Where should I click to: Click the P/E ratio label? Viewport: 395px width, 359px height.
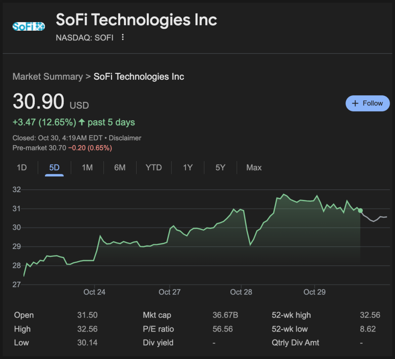click(158, 329)
